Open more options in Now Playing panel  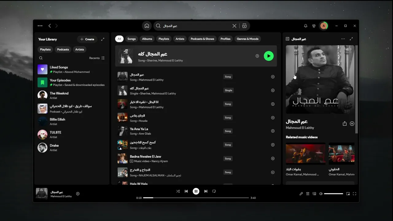[343, 39]
